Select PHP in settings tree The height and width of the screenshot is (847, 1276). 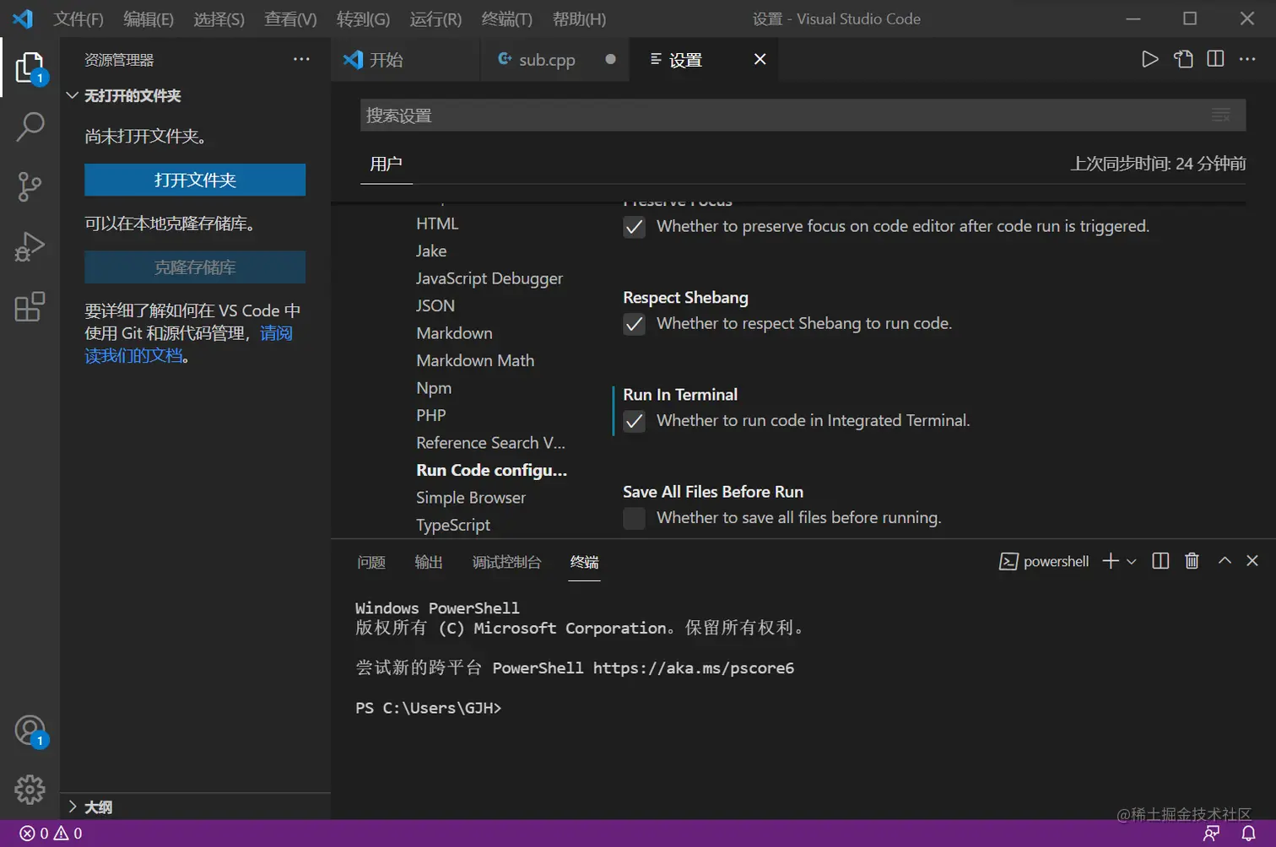pos(431,415)
